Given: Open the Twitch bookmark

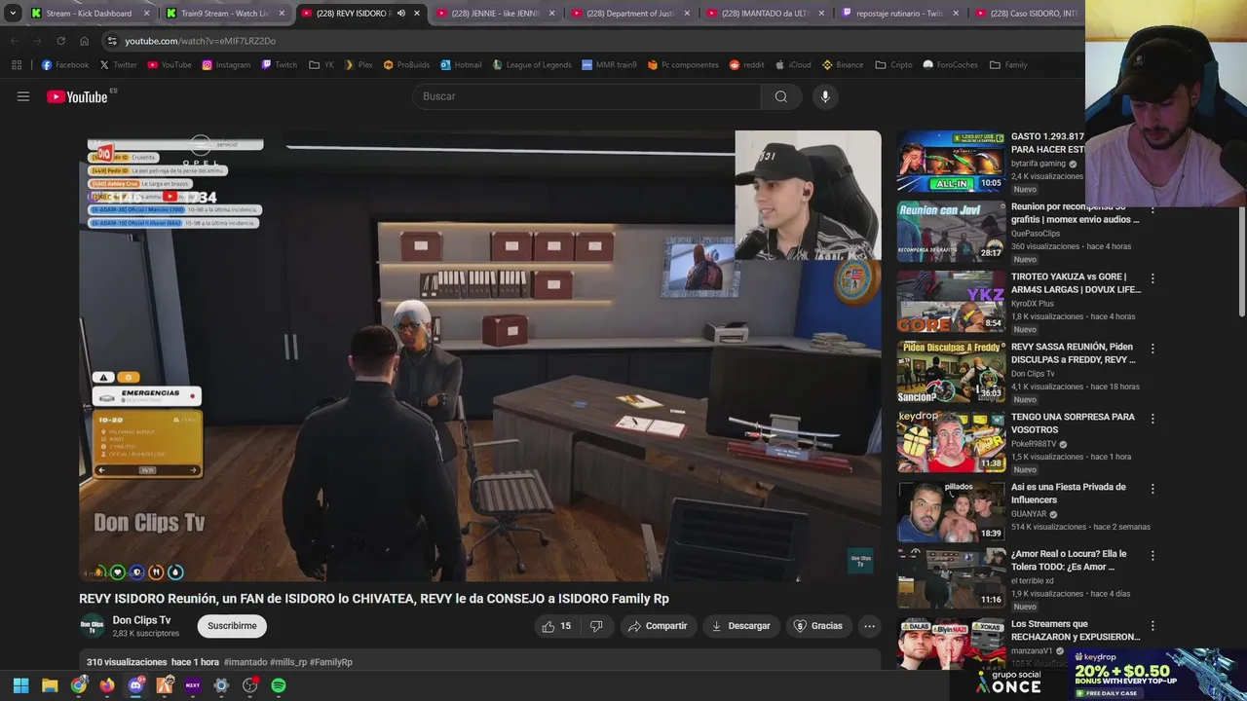Looking at the screenshot, I should pos(279,65).
